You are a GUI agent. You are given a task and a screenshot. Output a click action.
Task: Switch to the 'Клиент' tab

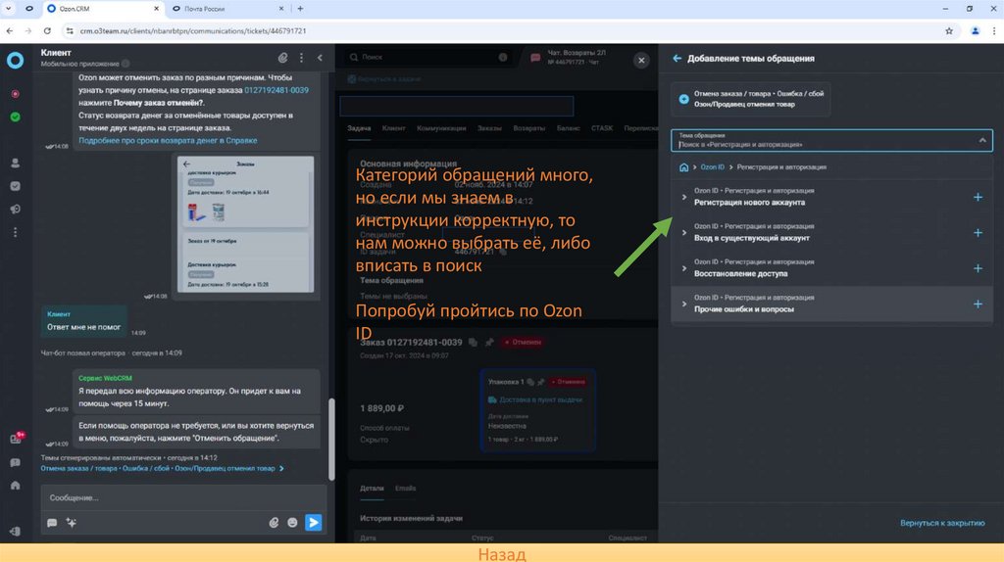click(x=394, y=128)
